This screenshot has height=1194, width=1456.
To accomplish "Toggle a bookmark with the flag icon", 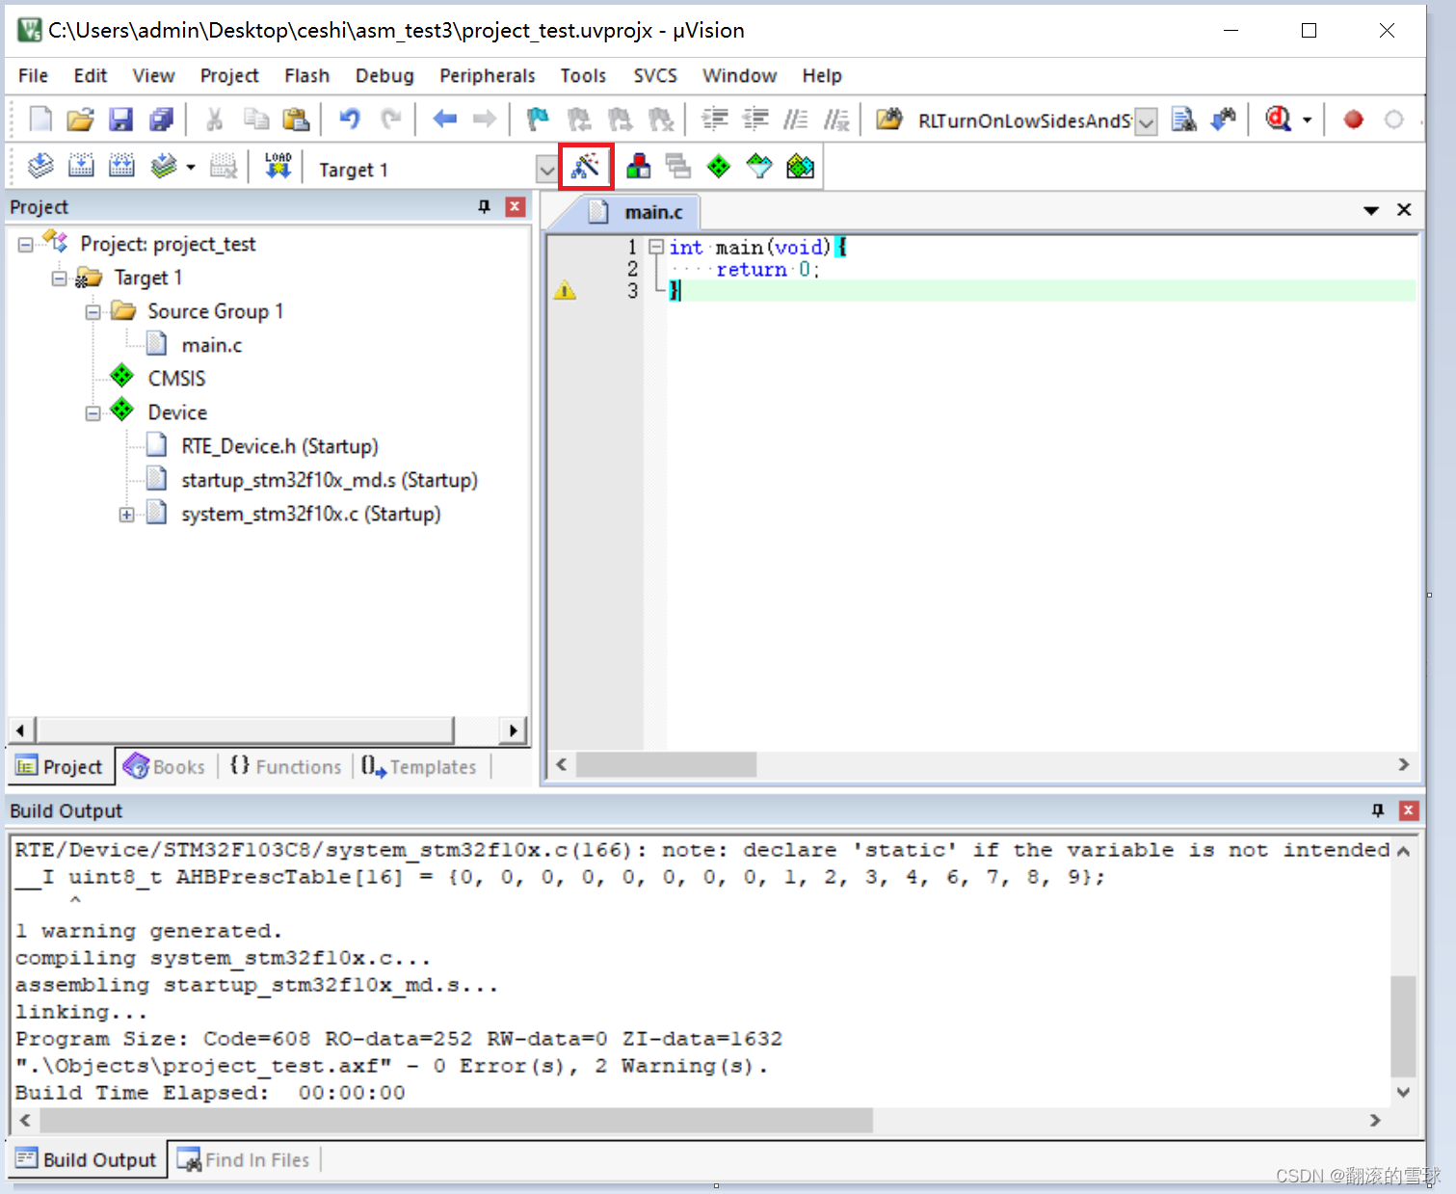I will (537, 119).
